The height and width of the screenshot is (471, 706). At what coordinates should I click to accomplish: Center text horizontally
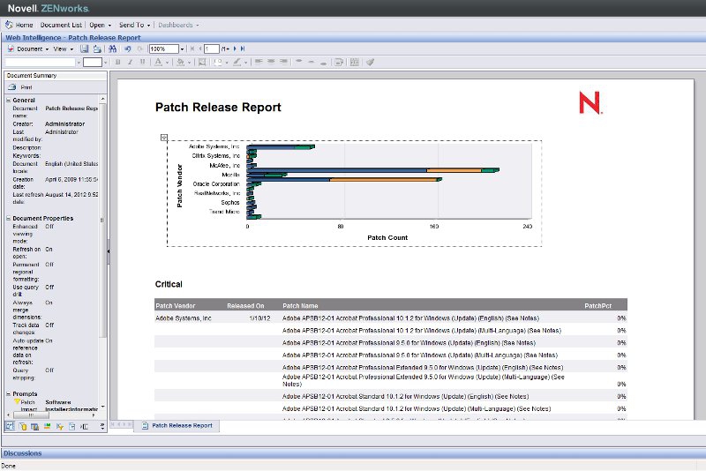[271, 62]
